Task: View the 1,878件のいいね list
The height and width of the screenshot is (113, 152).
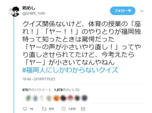Action: click(x=67, y=90)
